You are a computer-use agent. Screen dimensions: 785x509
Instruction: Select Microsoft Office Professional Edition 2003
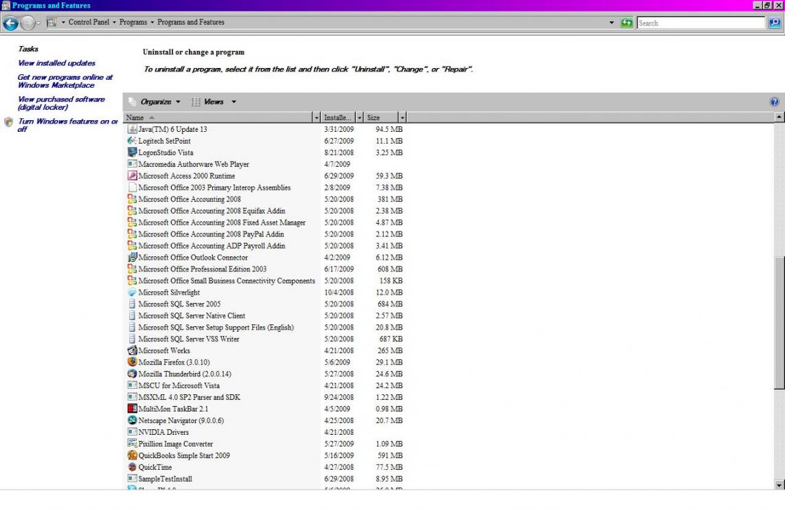click(x=265, y=269)
